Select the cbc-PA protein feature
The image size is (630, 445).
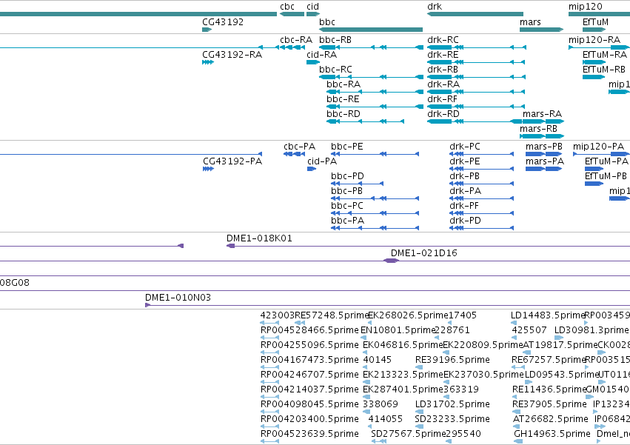click(x=295, y=154)
